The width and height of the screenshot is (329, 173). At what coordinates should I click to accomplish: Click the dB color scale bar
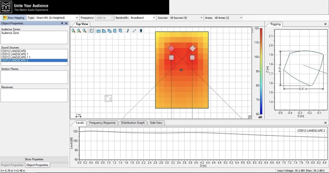click(261, 71)
